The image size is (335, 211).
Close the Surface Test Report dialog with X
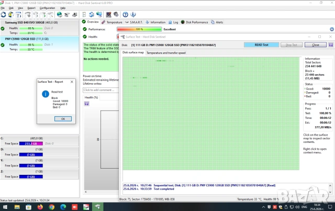coord(72,82)
